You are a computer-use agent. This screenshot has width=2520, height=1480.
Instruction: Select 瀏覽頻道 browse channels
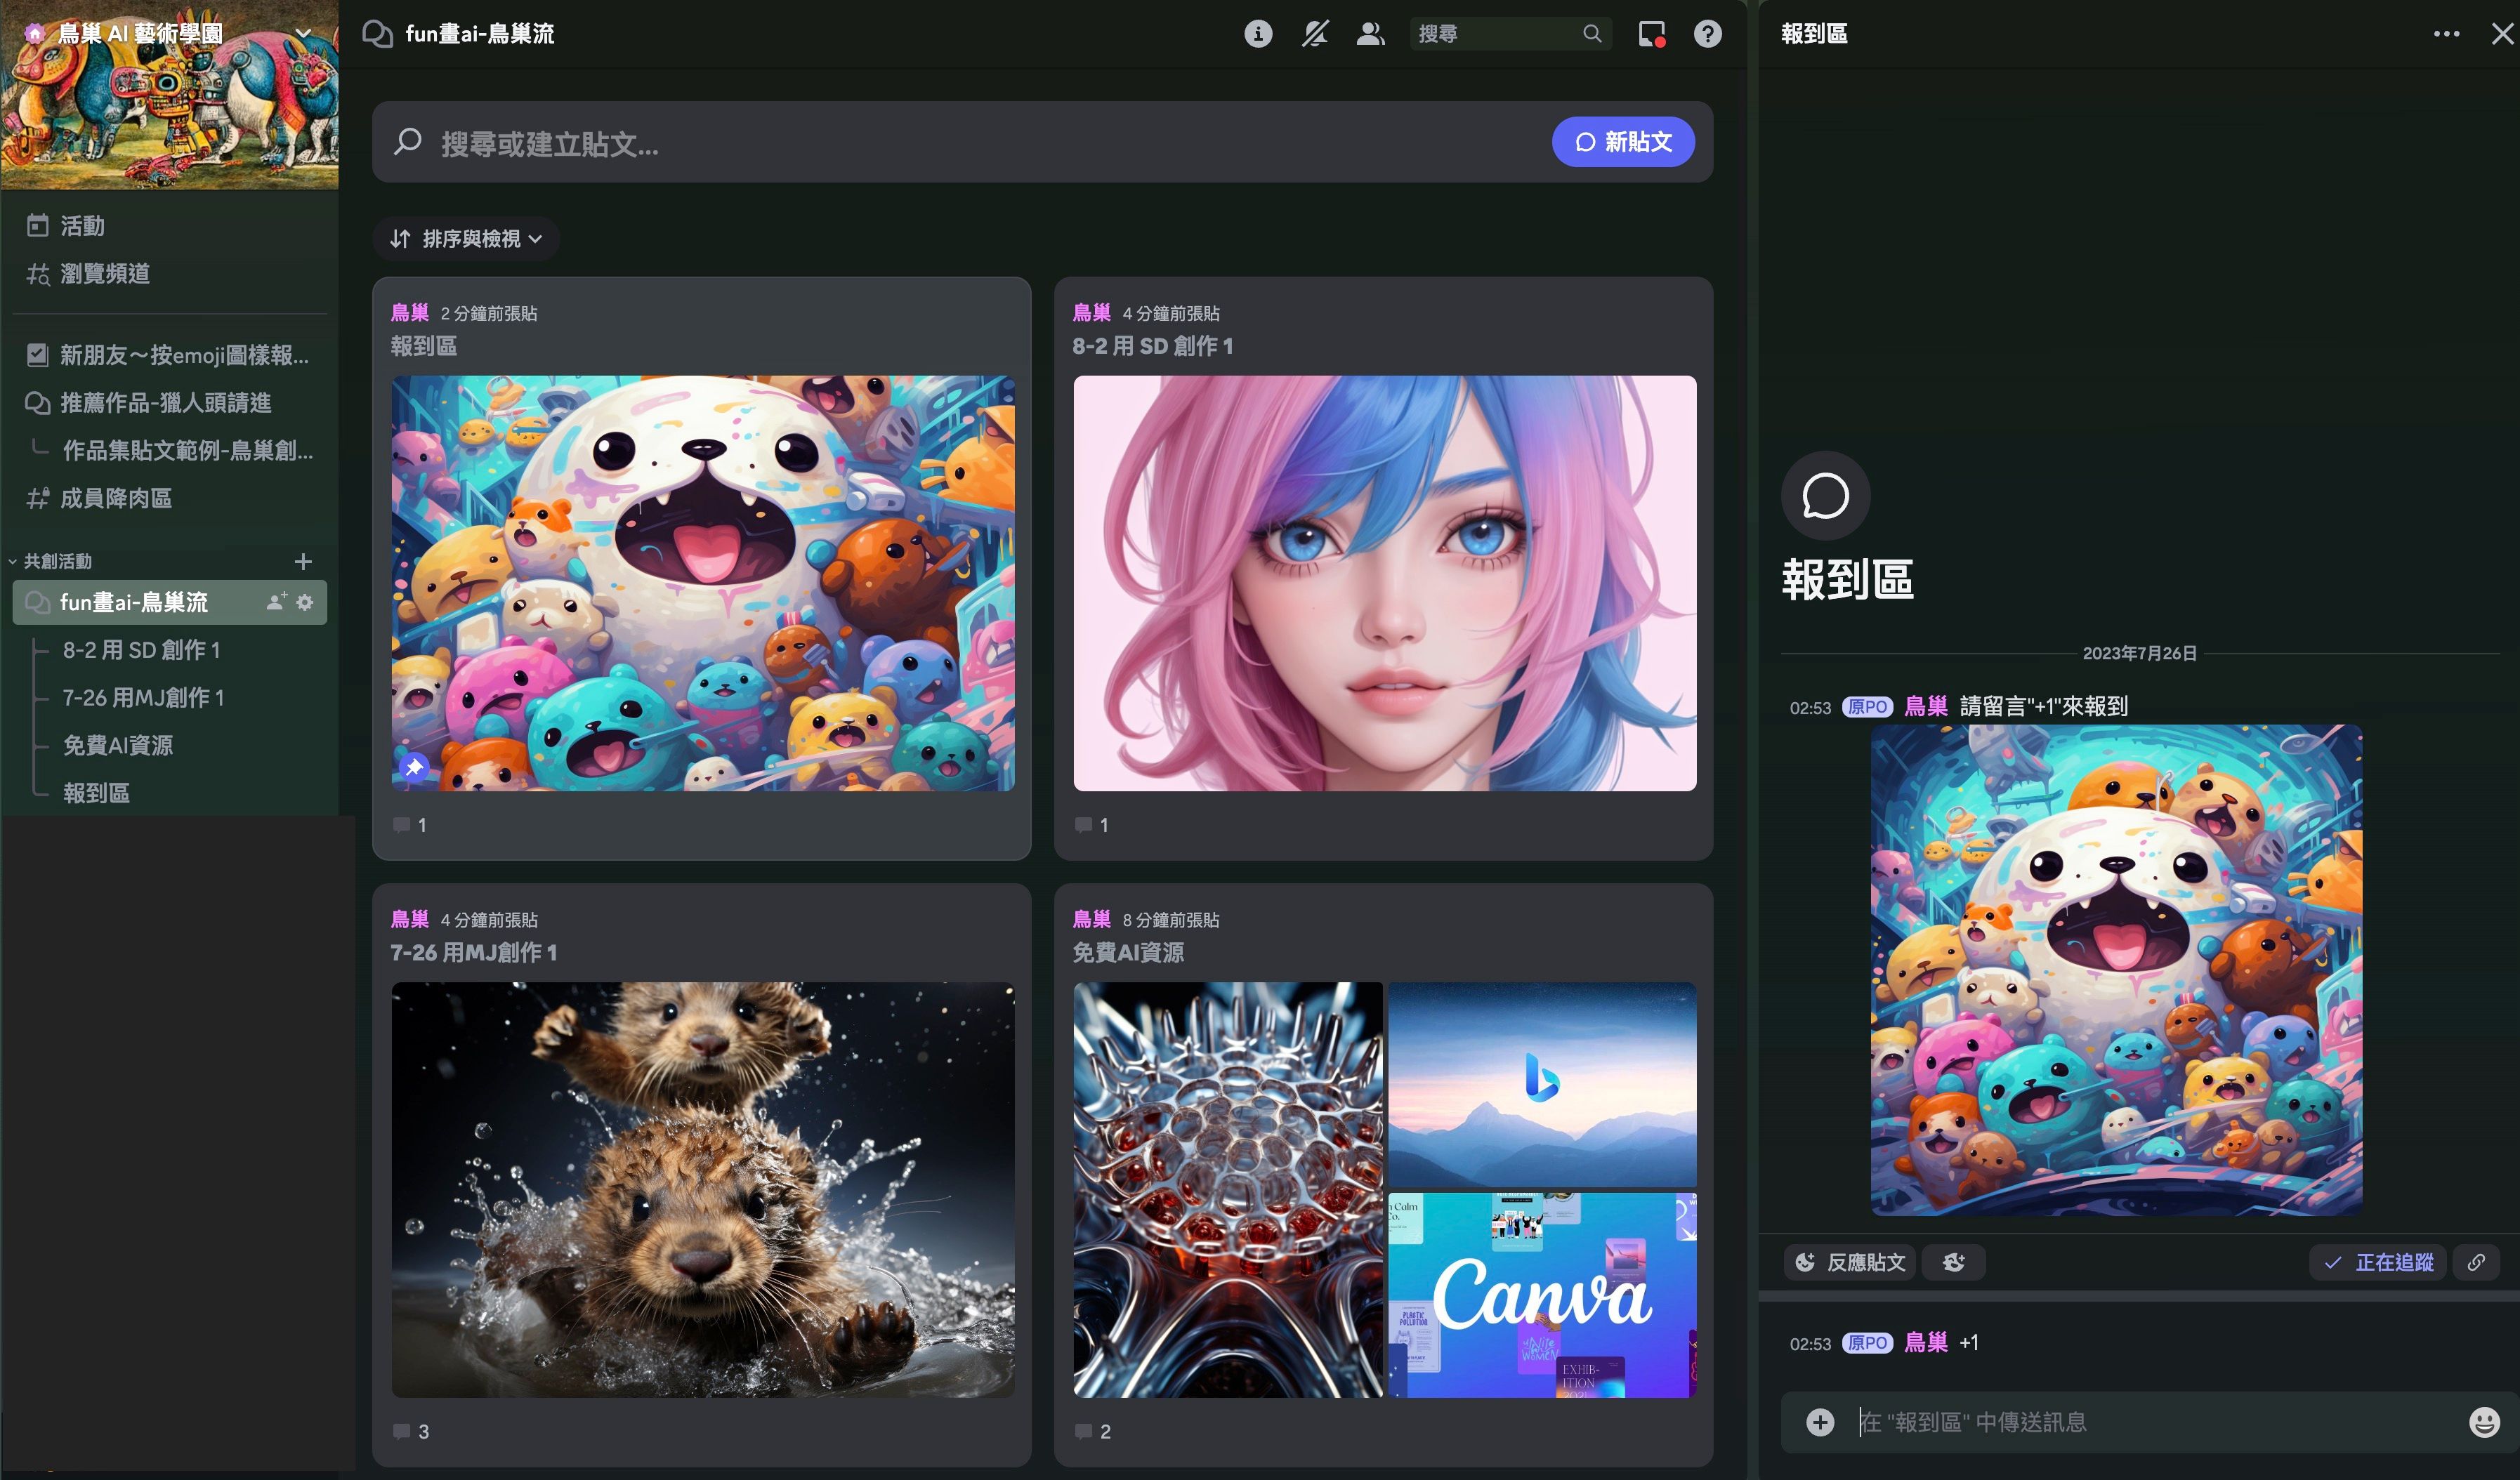104,274
